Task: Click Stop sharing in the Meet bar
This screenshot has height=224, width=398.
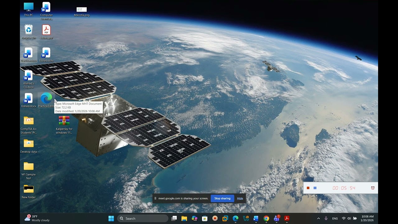Action: pos(222,198)
